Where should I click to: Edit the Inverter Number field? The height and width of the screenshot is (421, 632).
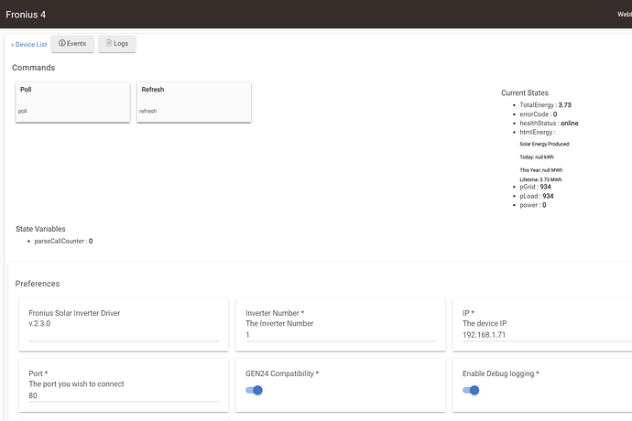coord(341,335)
